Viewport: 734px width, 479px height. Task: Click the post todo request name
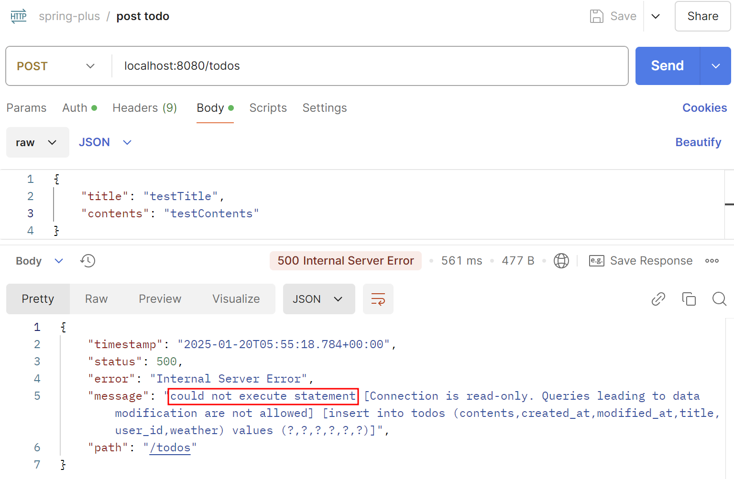tap(143, 16)
